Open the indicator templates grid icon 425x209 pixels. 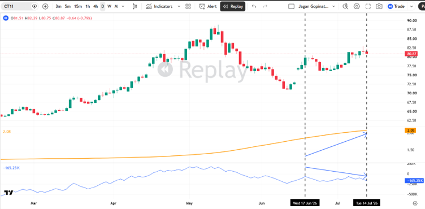coord(188,7)
